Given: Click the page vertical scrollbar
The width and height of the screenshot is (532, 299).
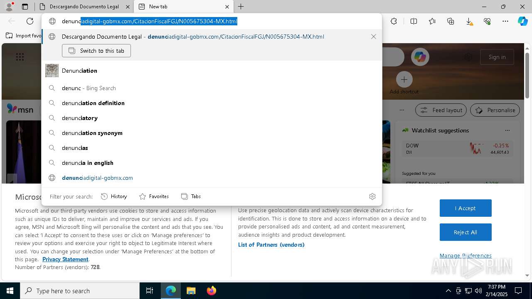Looking at the screenshot, I should [x=527, y=76].
